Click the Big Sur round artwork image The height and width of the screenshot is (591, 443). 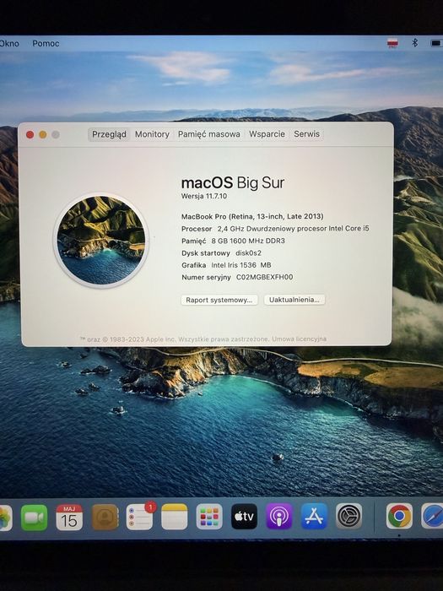pyautogui.click(x=101, y=241)
